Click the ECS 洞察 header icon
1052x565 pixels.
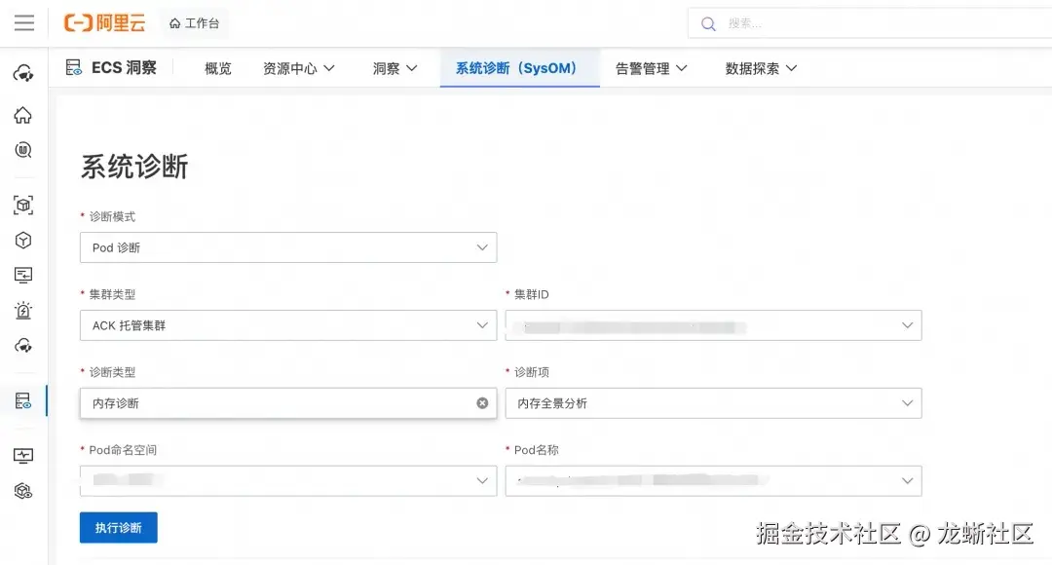74,68
